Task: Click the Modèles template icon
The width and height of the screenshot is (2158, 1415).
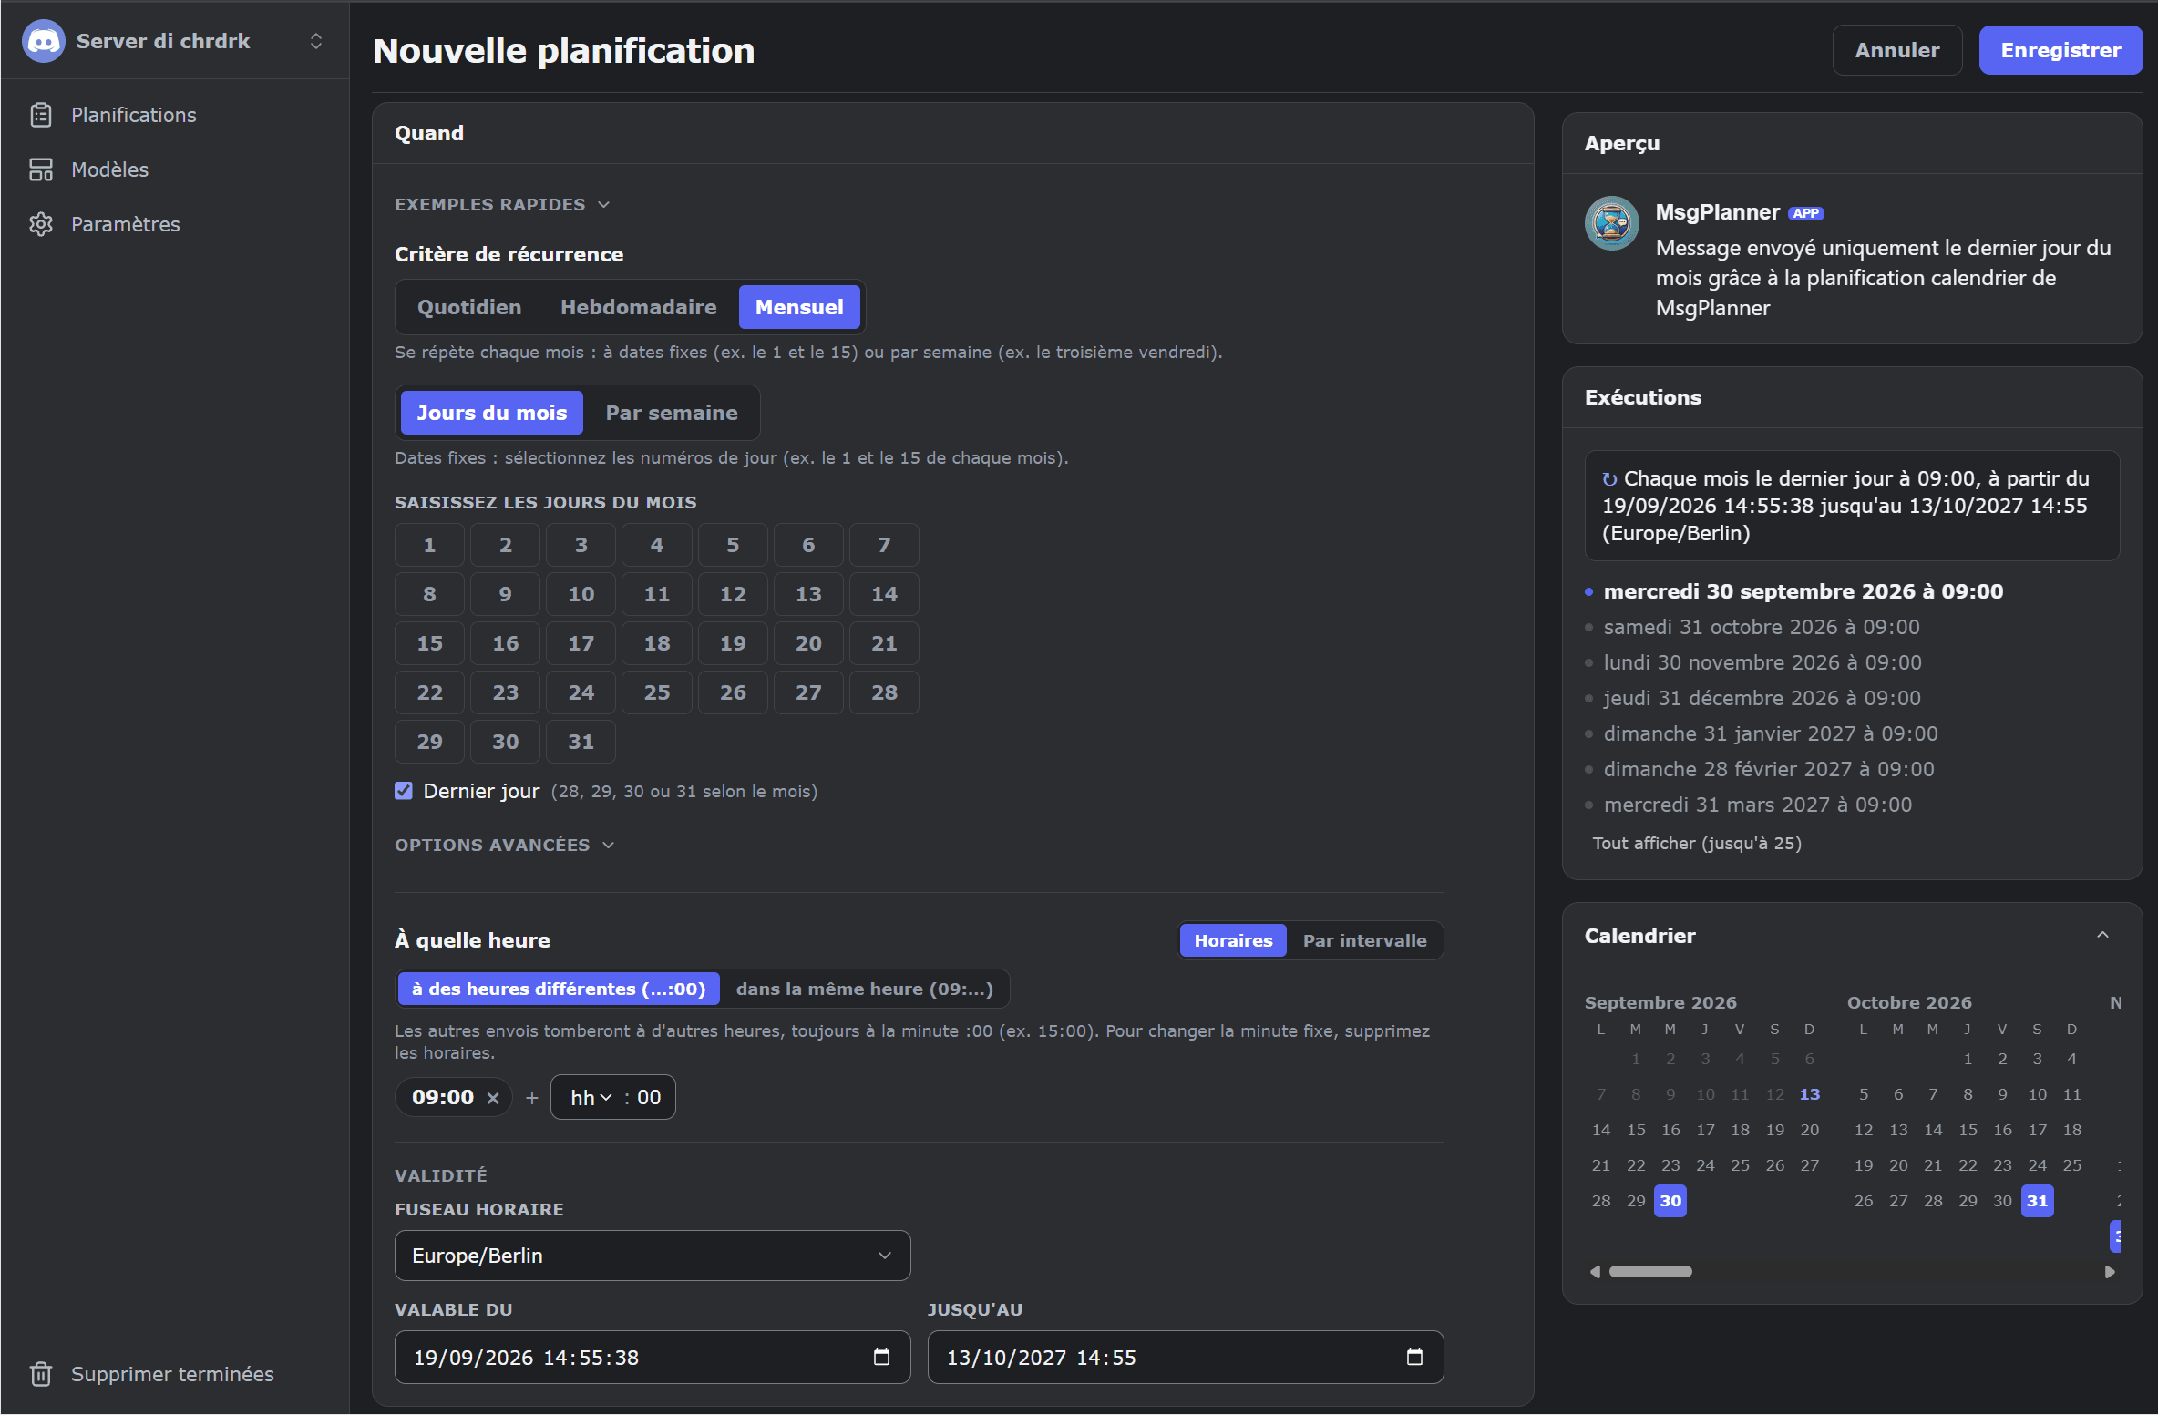Action: click(x=41, y=169)
